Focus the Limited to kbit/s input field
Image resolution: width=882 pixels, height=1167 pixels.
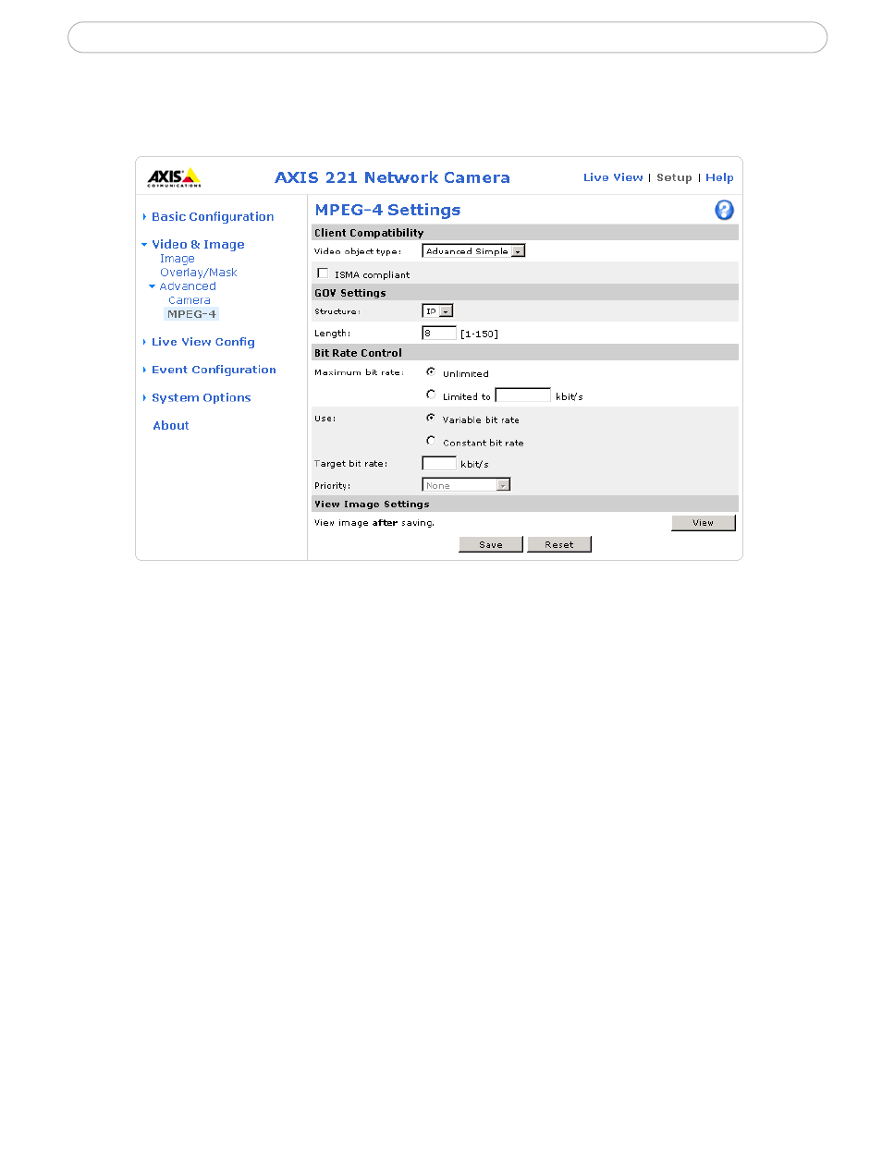(x=523, y=395)
